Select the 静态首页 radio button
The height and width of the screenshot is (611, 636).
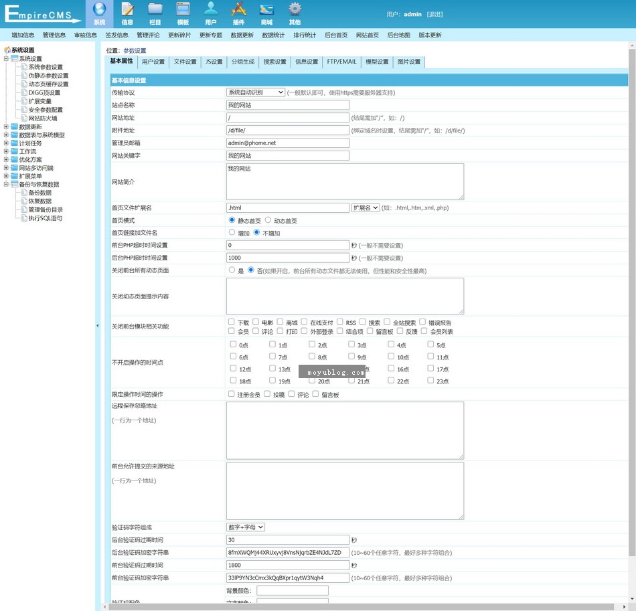pos(232,220)
